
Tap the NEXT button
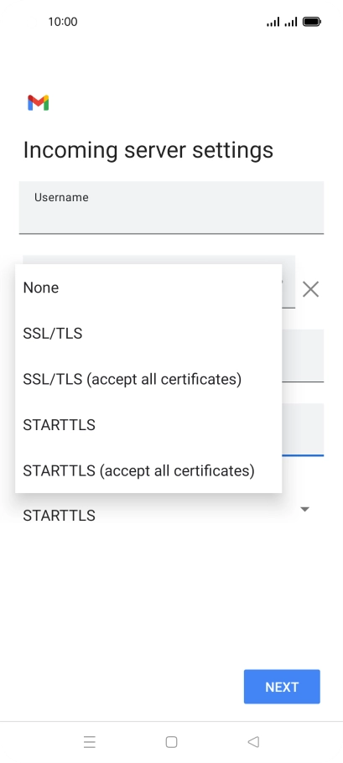click(x=282, y=687)
